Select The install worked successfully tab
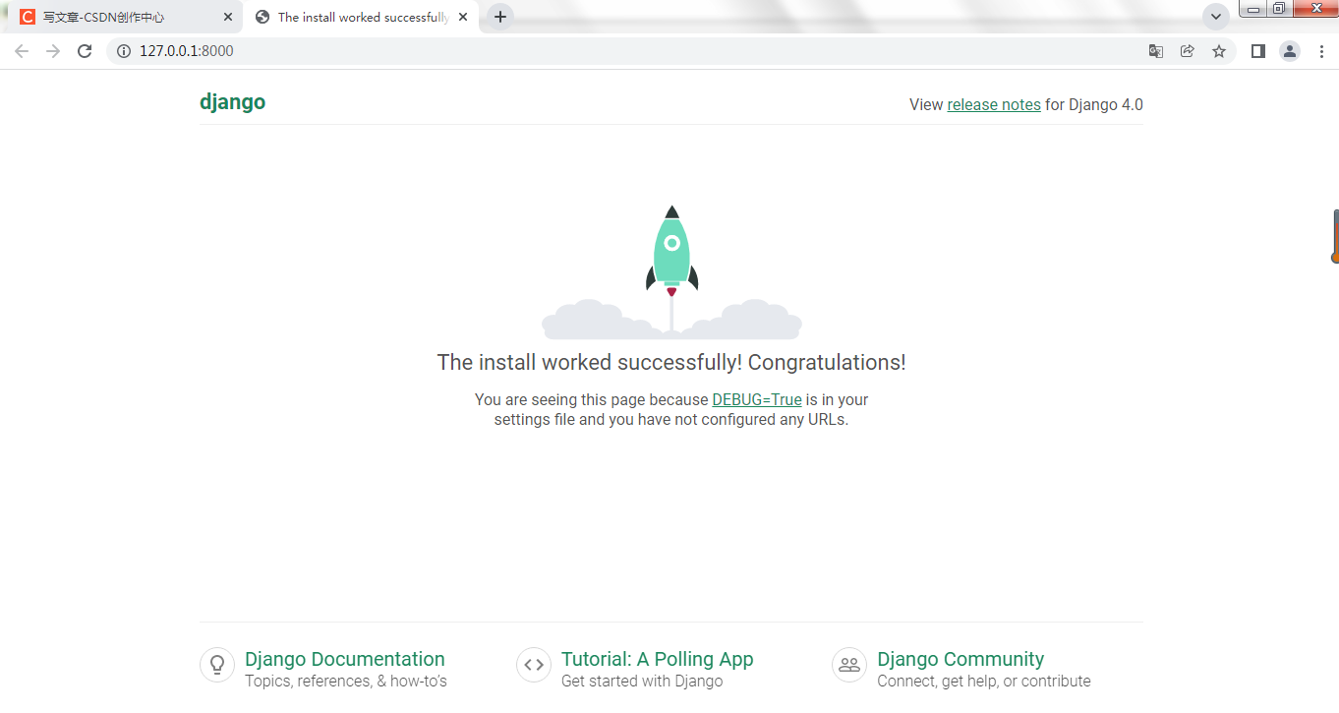The image size is (1339, 713). [x=363, y=17]
